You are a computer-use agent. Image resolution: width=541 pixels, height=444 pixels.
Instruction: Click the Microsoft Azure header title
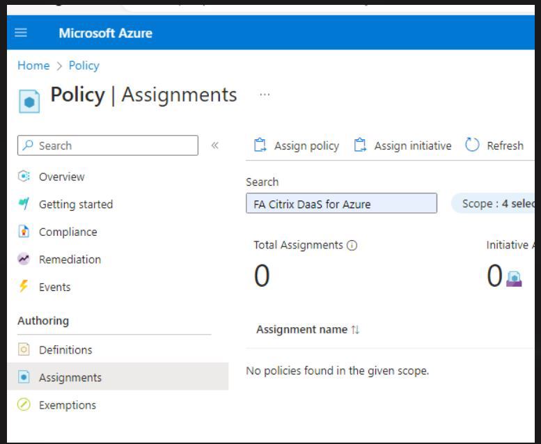coord(106,33)
